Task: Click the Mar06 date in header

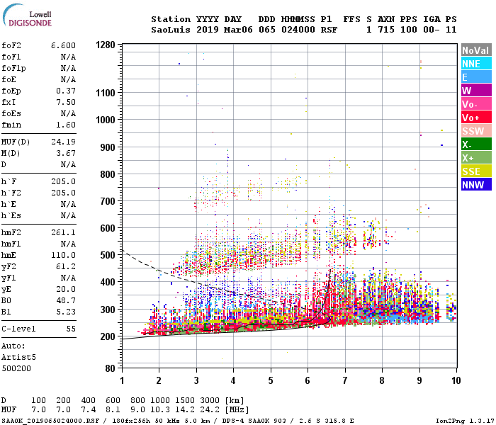Action: (x=238, y=30)
